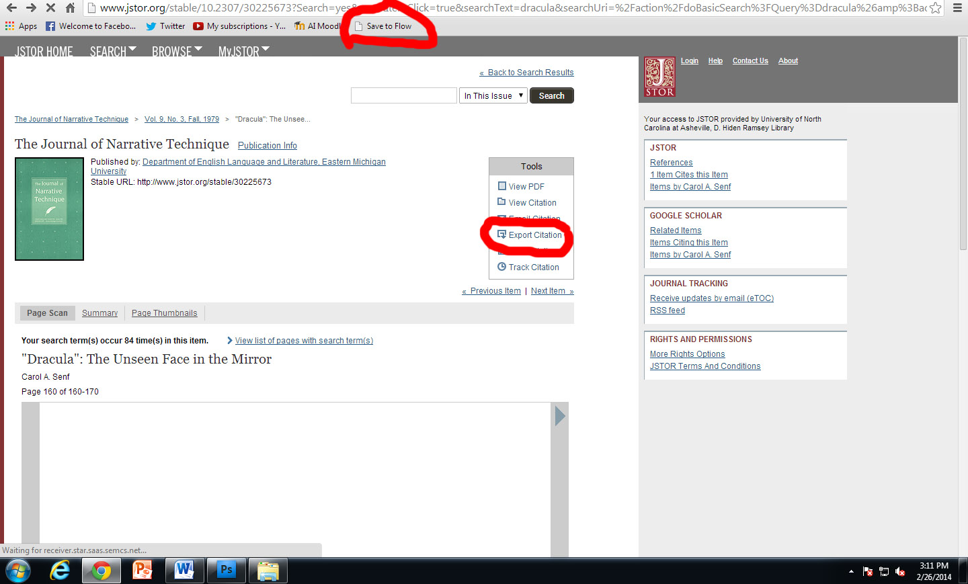Open the JSTOR References link
This screenshot has width=968, height=584.
[x=671, y=163]
